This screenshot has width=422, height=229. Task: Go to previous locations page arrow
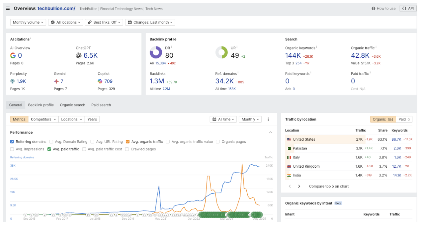click(x=290, y=186)
